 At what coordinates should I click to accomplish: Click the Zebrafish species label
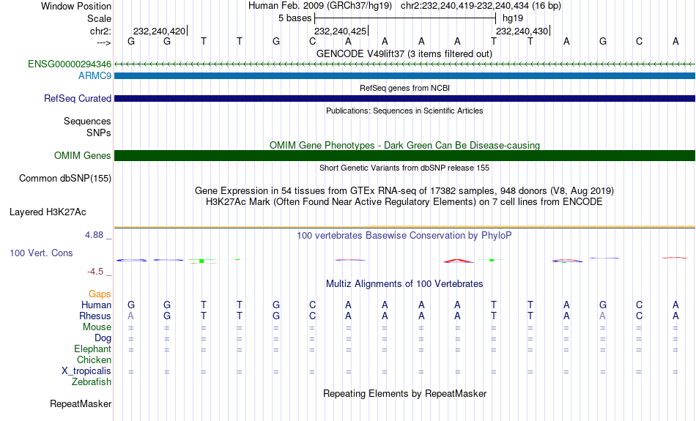92,381
